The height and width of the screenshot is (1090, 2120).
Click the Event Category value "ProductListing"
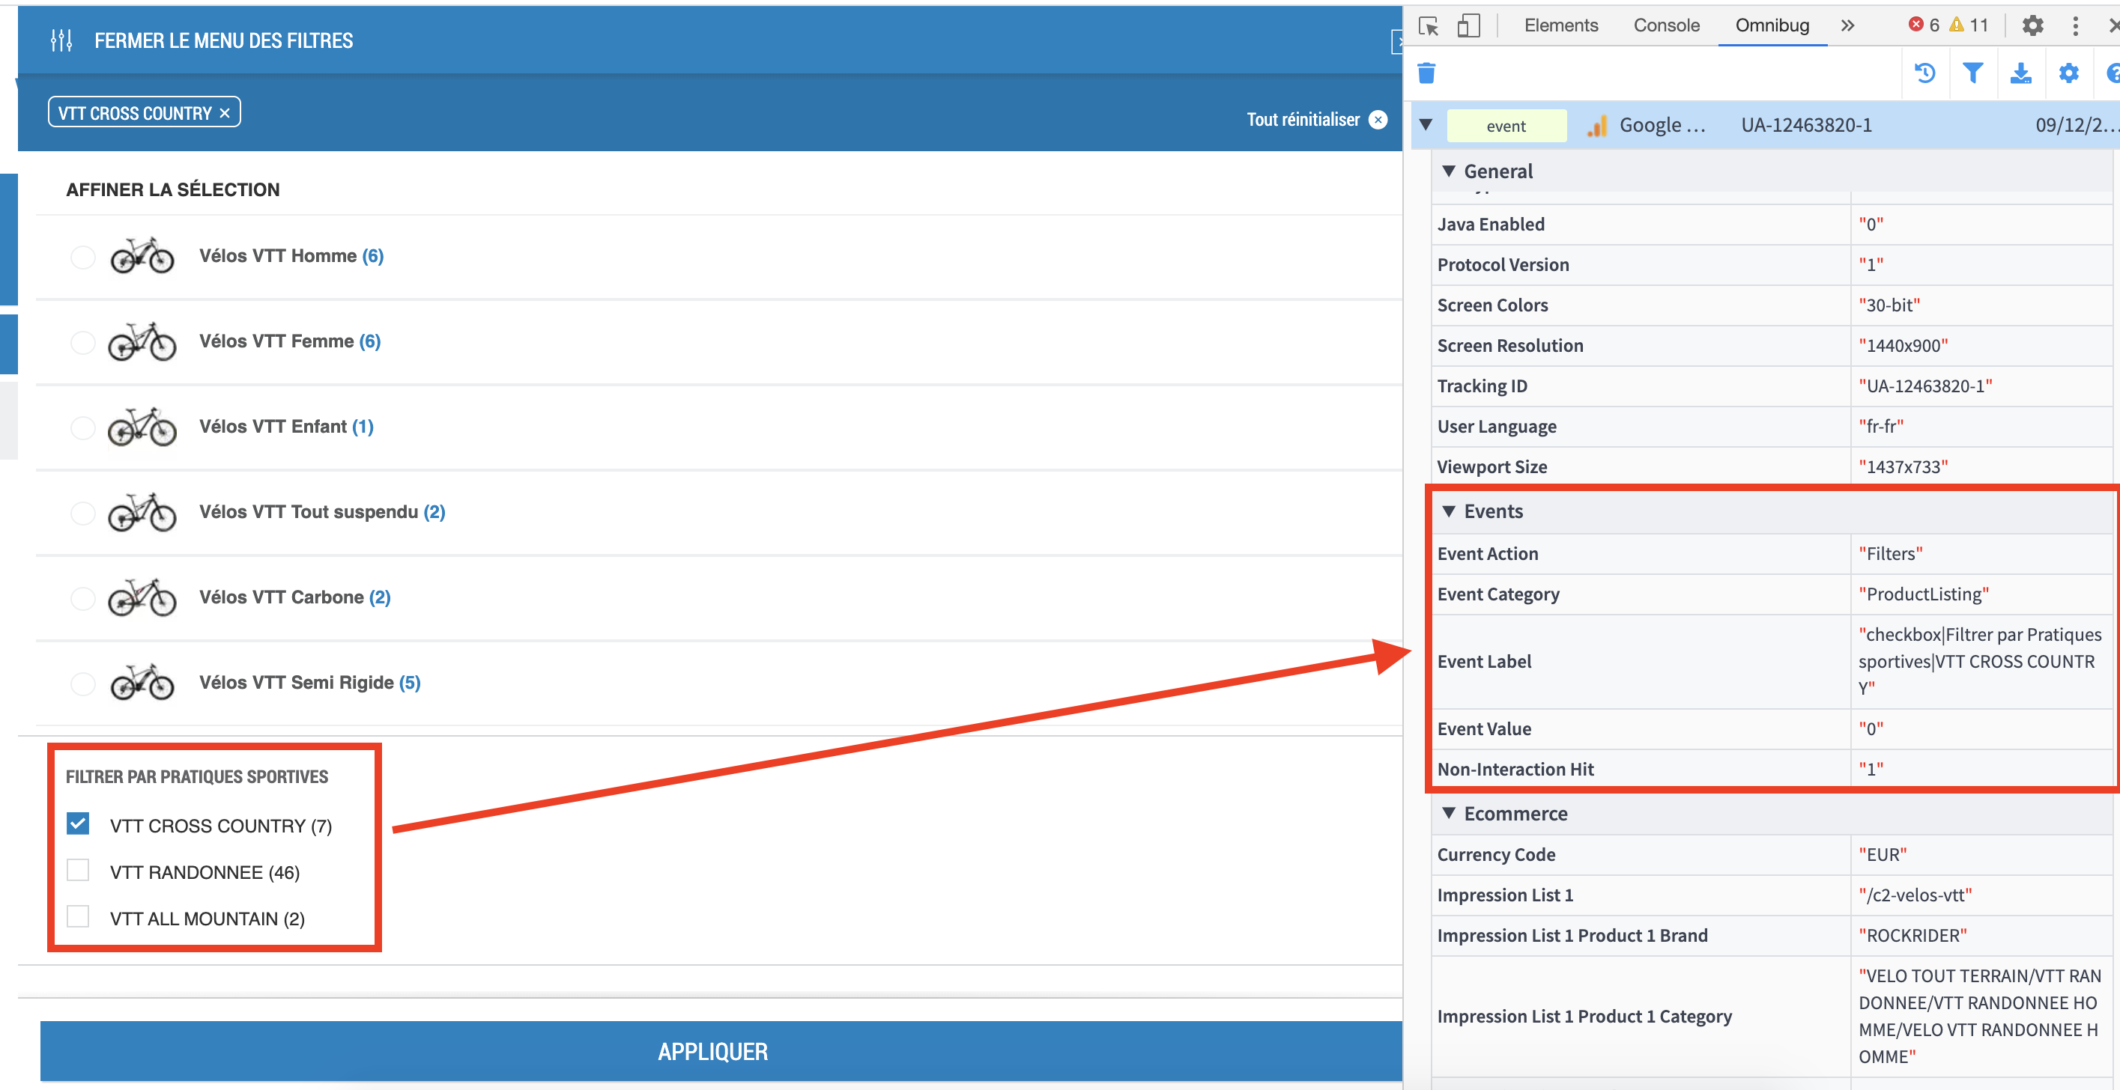(1923, 594)
